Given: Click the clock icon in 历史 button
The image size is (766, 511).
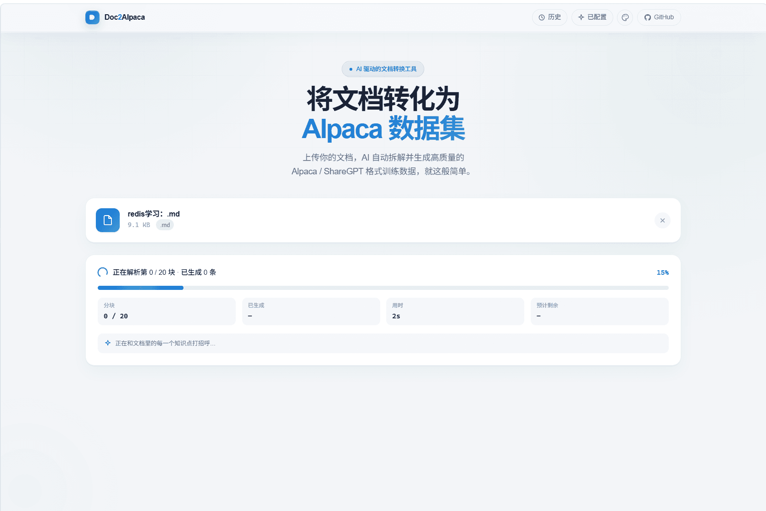Looking at the screenshot, I should point(542,17).
